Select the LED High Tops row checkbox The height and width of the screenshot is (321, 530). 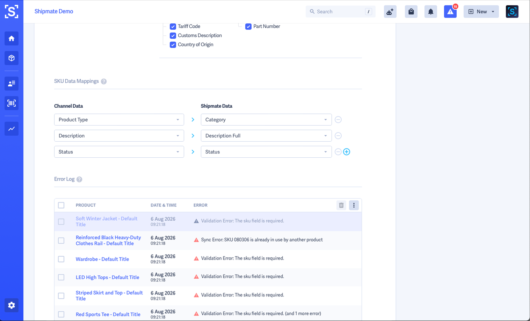[61, 277]
